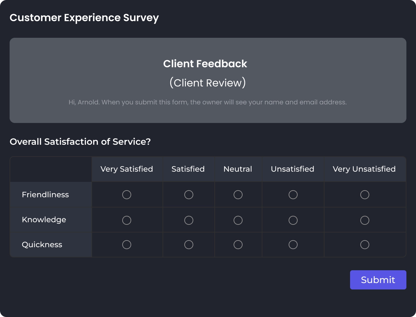Submit the customer survey form
Viewport: 416px width, 317px height.
point(378,280)
